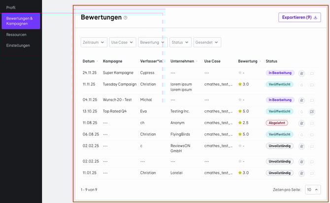
Task: Open the Zeitraum filter dropdown
Action: coord(94,42)
